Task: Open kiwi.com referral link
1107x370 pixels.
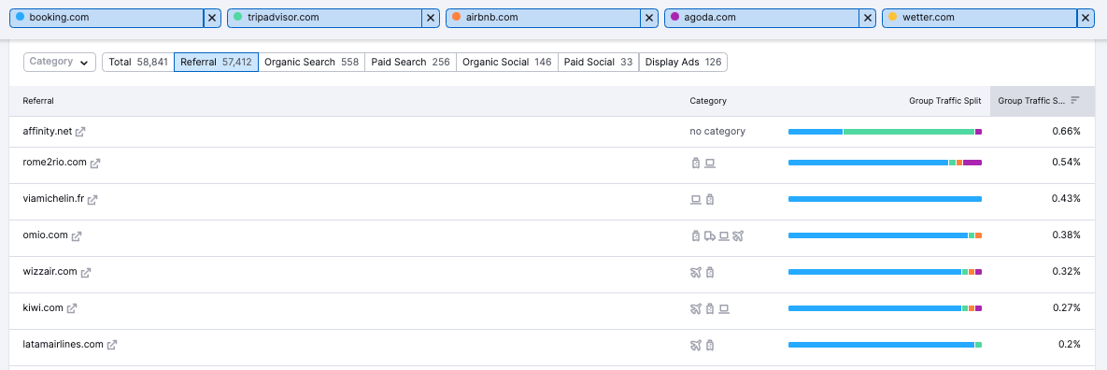Action: click(x=43, y=308)
